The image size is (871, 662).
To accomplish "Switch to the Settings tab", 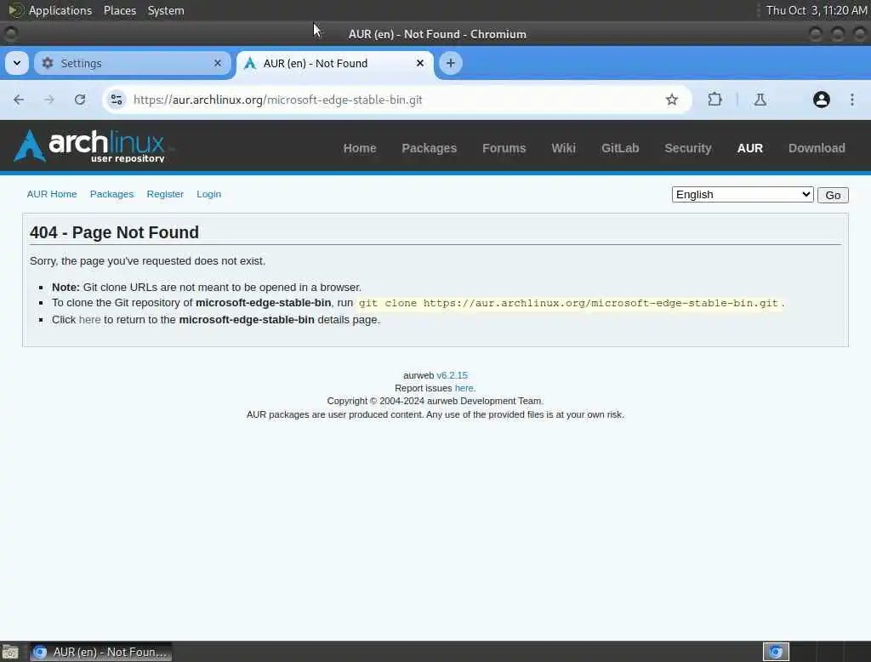I will point(132,63).
